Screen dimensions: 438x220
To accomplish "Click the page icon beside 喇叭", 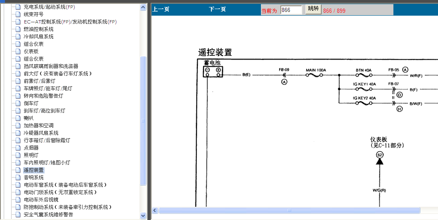I will coord(18,118).
